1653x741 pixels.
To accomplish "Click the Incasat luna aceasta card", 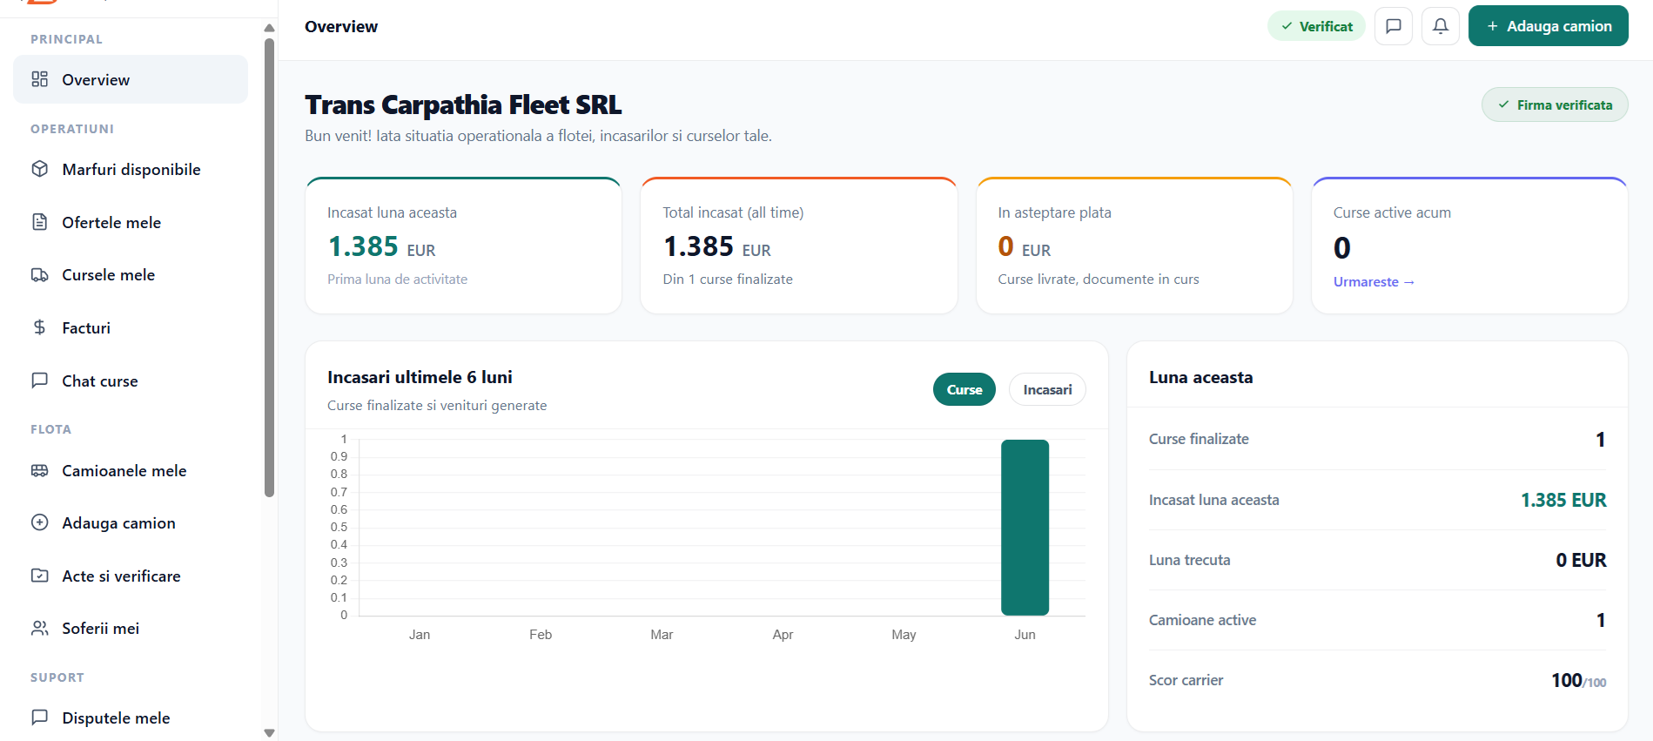I will pyautogui.click(x=463, y=246).
